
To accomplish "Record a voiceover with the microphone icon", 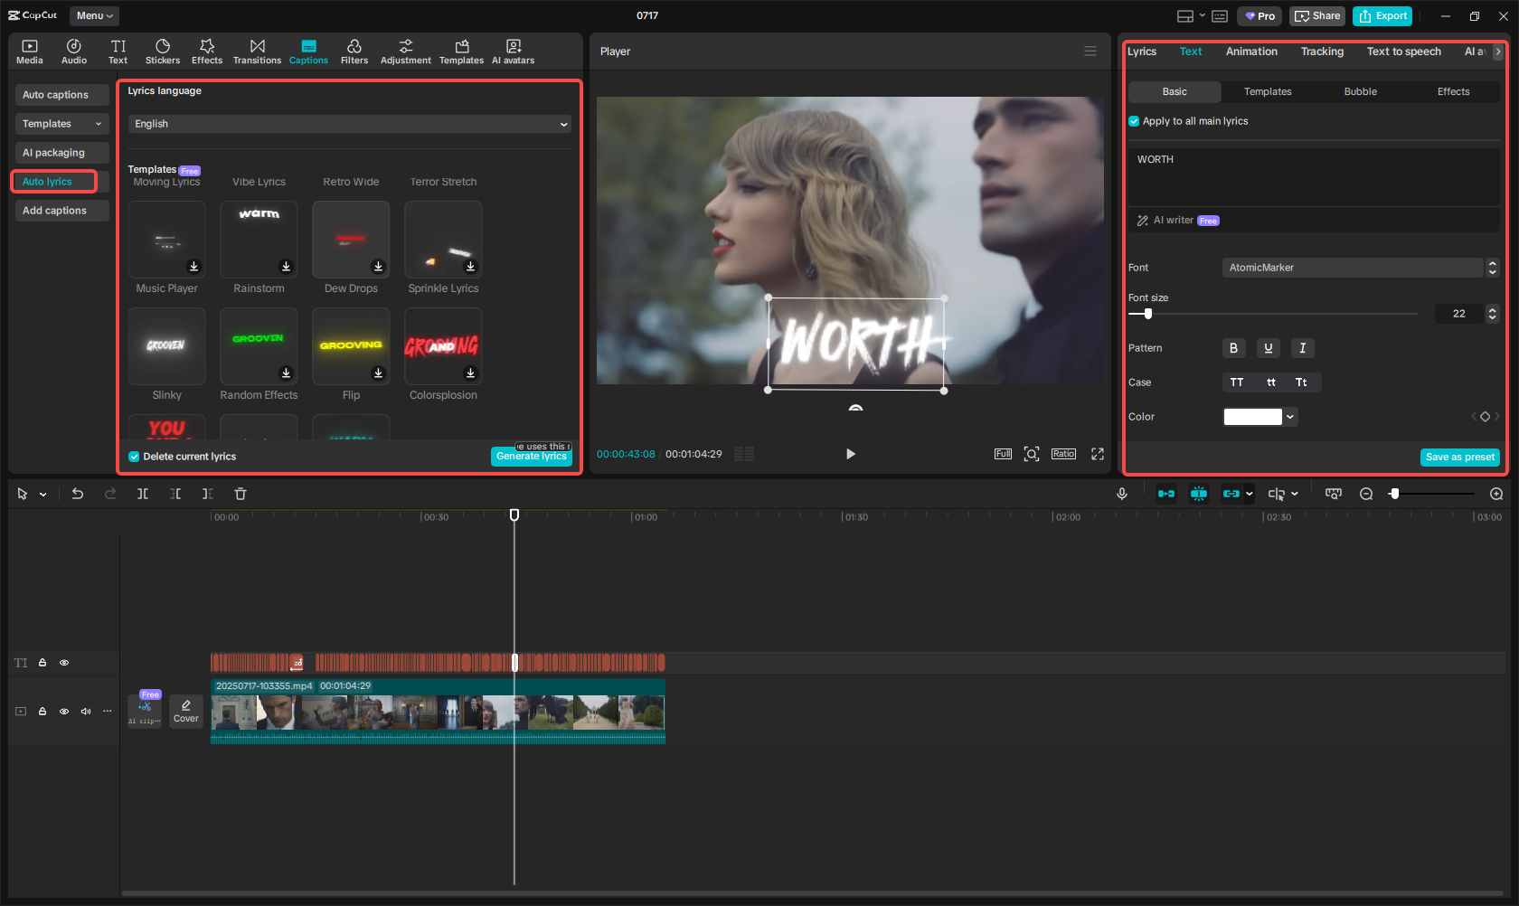I will (1121, 494).
